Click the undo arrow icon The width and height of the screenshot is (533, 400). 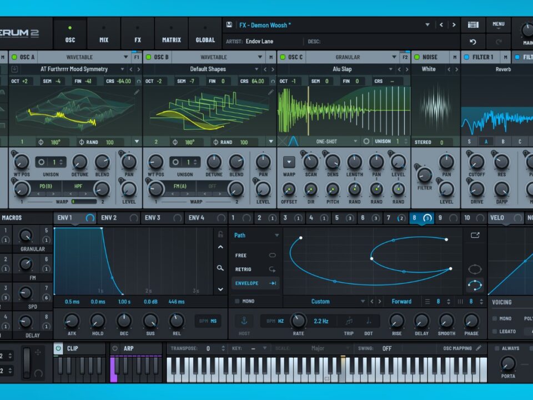coord(473,42)
